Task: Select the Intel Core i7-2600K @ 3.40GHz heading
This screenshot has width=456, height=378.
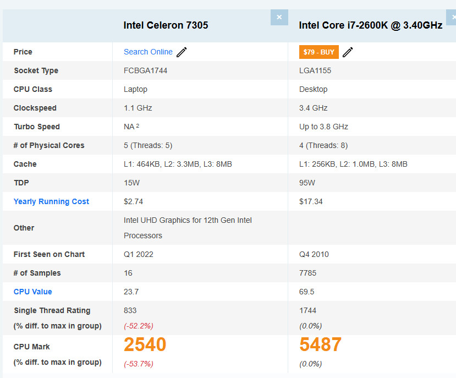Action: click(370, 25)
